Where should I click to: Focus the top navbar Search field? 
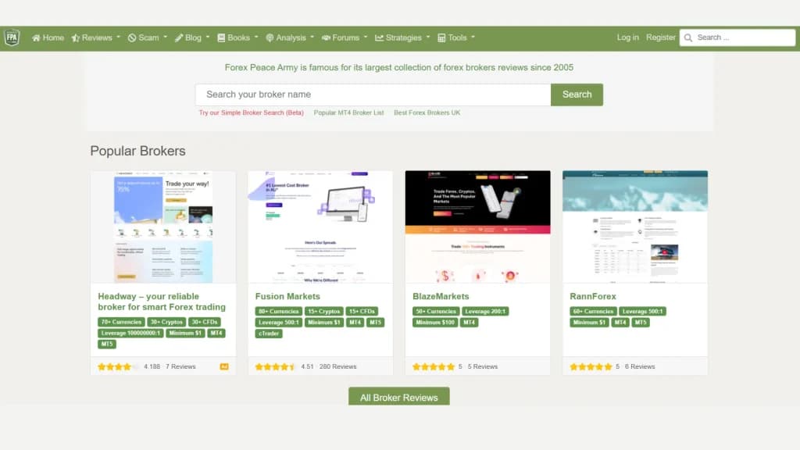737,37
